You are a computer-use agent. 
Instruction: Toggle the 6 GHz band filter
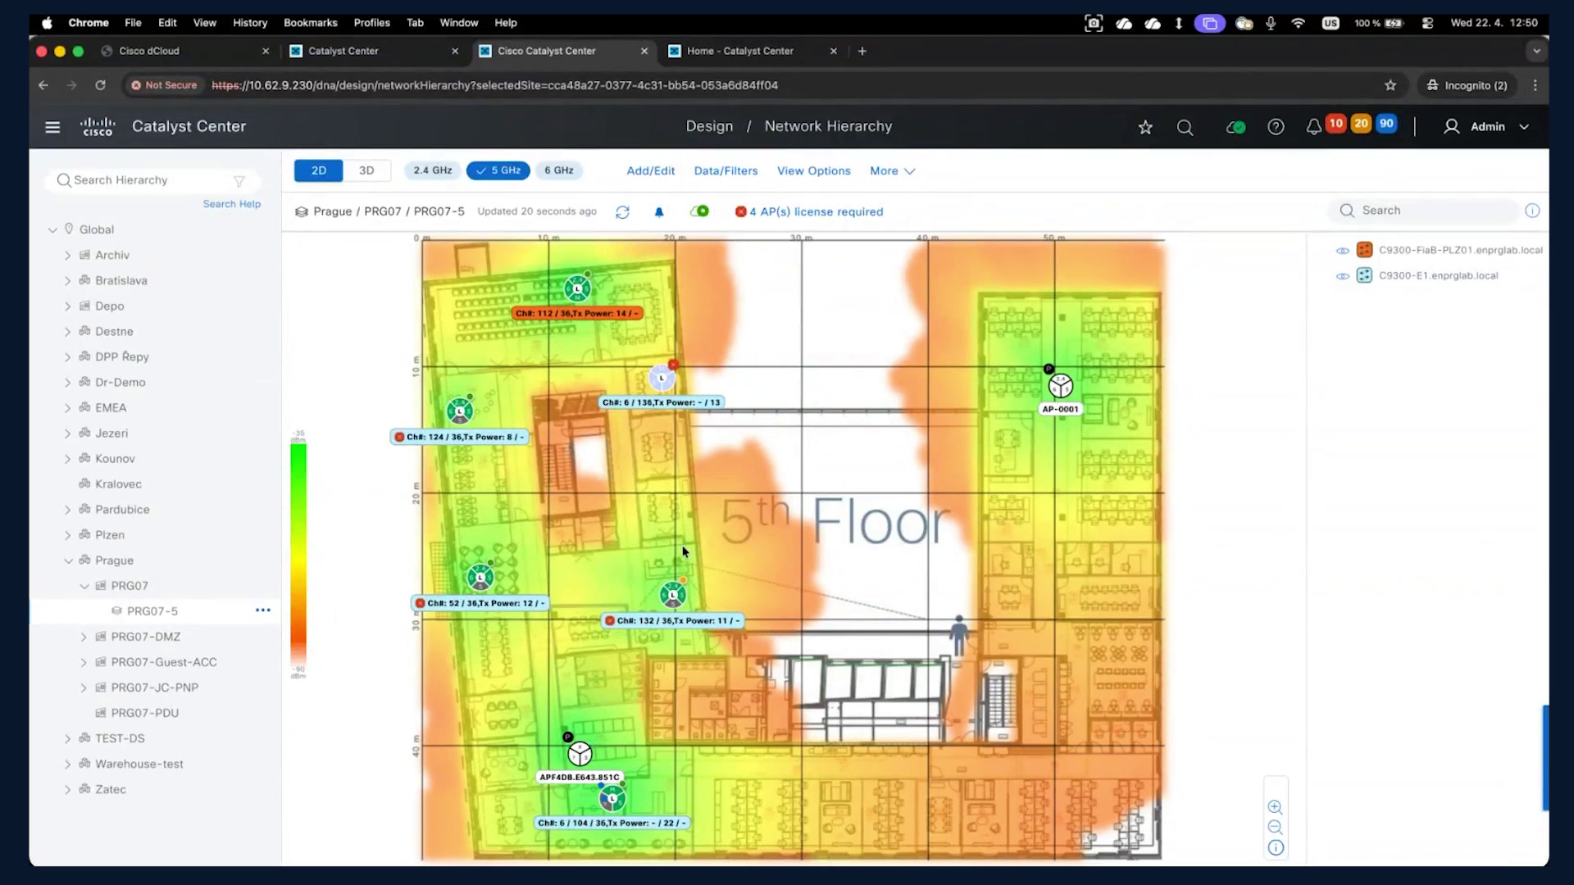559,170
